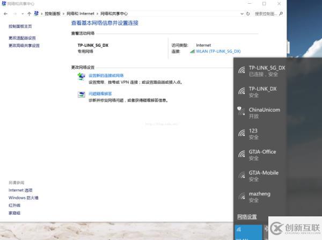Image resolution: width=322 pixels, height=240 pixels.
Task: Click Wi-Fi icon next to TP-LINK_DX
Action: [241, 91]
